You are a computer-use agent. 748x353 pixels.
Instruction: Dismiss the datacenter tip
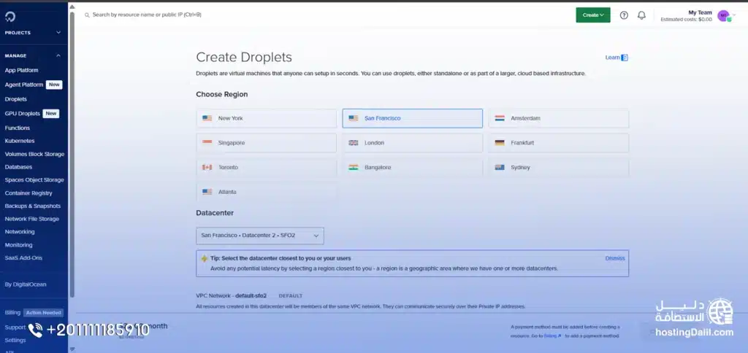[x=615, y=258]
